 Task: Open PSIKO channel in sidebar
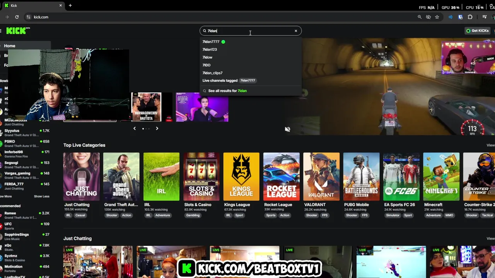[26, 144]
